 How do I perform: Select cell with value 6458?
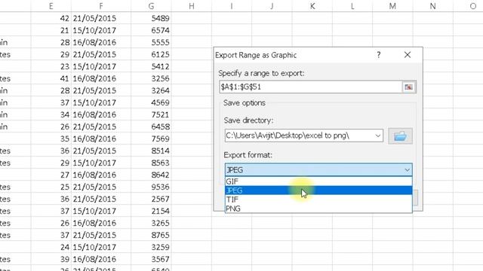click(151, 126)
